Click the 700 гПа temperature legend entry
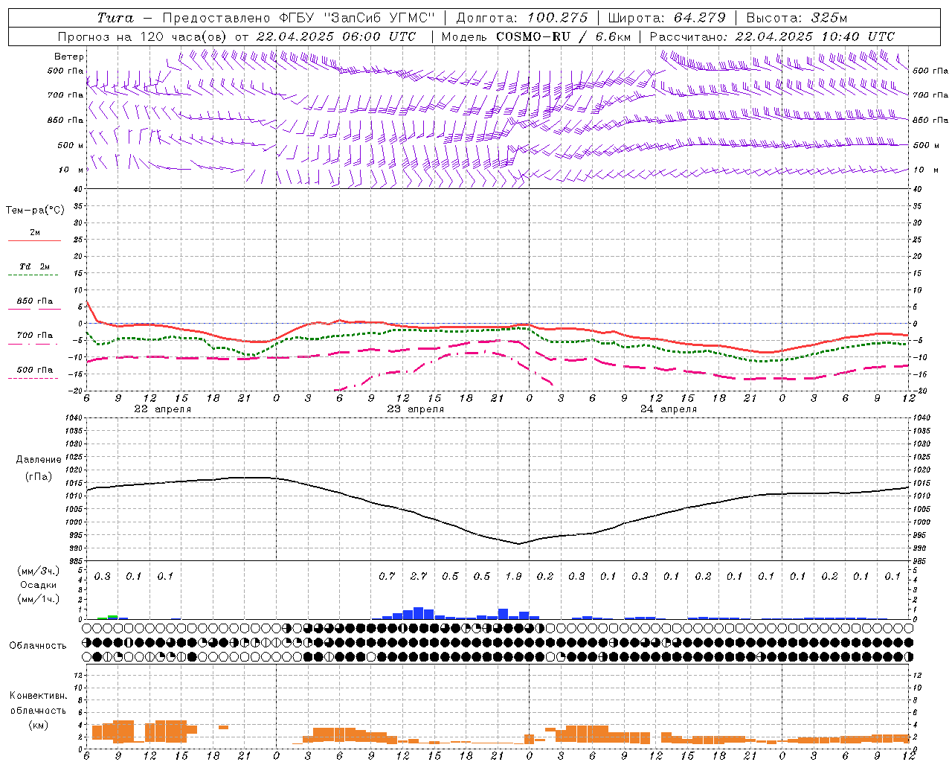Screen dimensions: 952x762 pyautogui.click(x=35, y=336)
